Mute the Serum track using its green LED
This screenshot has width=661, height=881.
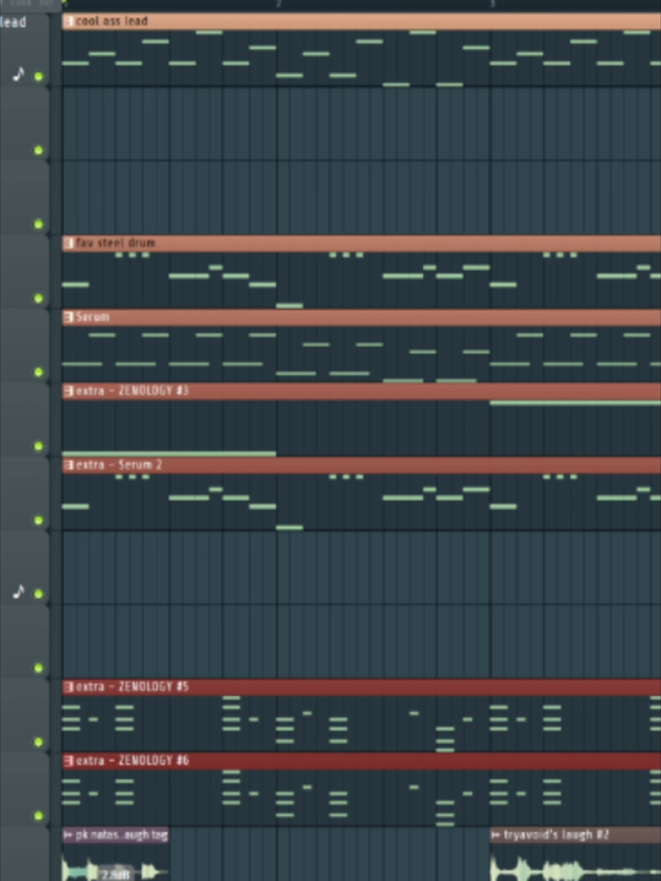(39, 372)
